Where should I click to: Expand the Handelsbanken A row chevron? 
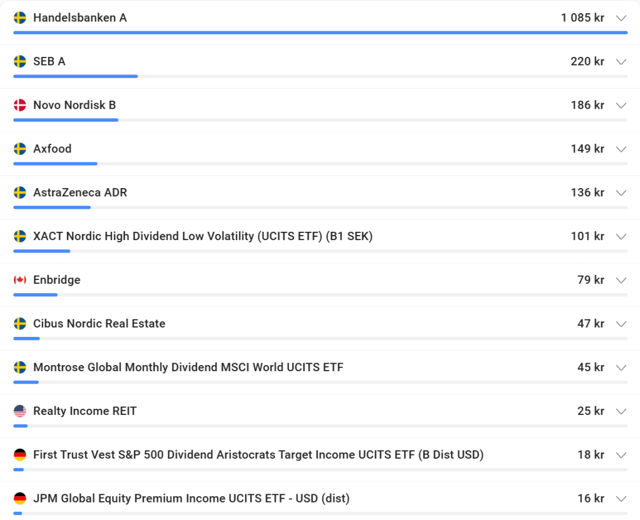[621, 18]
